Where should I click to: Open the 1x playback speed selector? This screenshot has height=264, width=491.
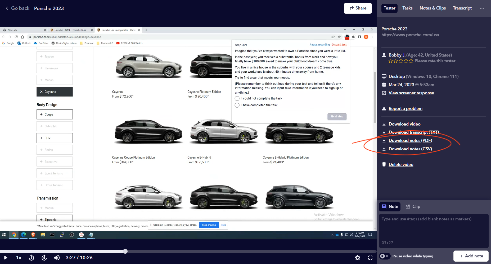coord(19,258)
